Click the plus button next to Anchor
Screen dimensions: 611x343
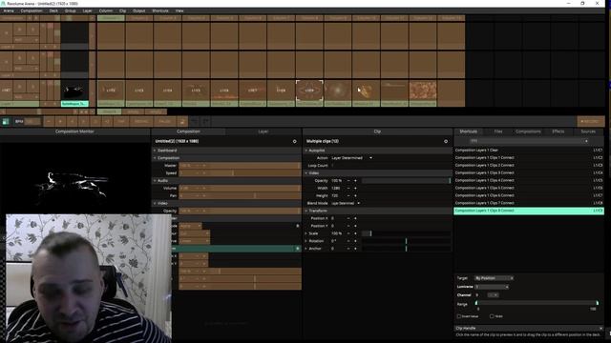[355, 249]
